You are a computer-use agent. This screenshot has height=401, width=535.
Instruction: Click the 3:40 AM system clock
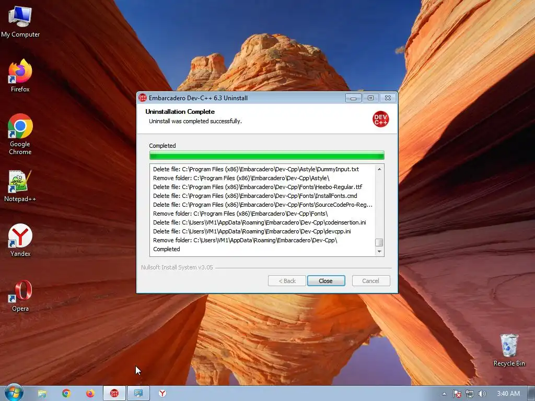click(508, 394)
